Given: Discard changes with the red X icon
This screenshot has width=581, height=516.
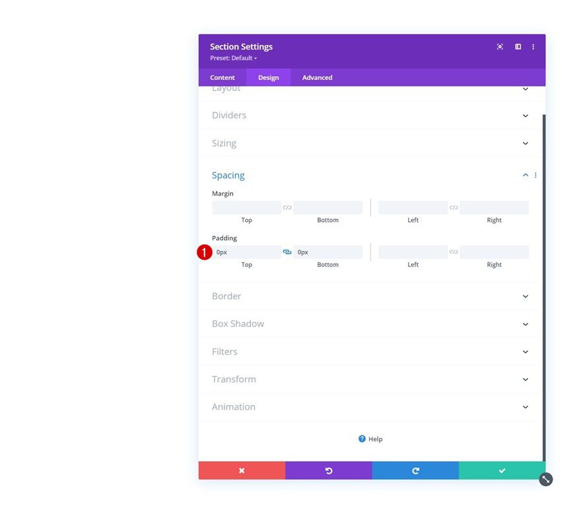Looking at the screenshot, I should (242, 470).
